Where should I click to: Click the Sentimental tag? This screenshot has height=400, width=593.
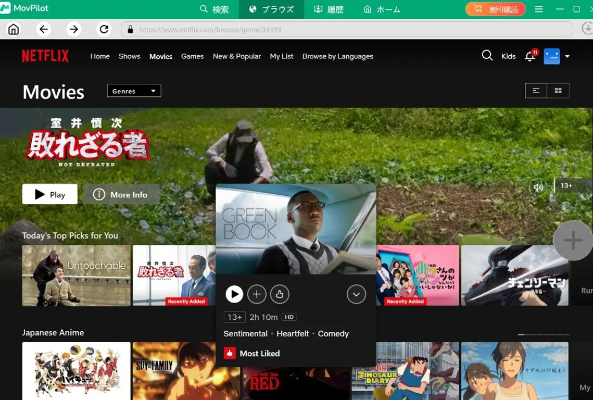point(245,333)
